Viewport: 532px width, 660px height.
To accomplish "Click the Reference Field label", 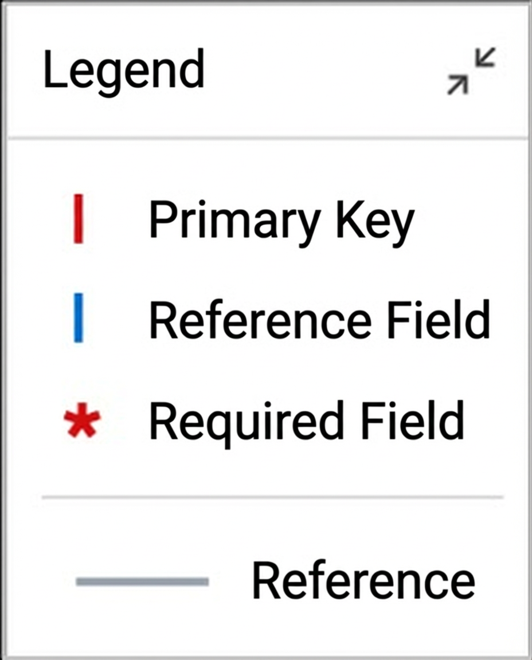I will (x=320, y=319).
